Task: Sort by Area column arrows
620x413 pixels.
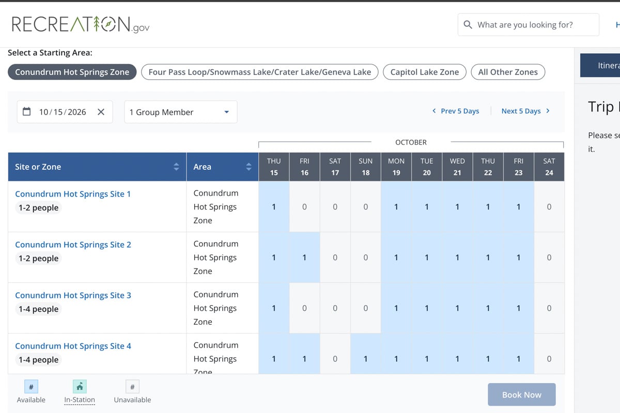Action: (249, 167)
